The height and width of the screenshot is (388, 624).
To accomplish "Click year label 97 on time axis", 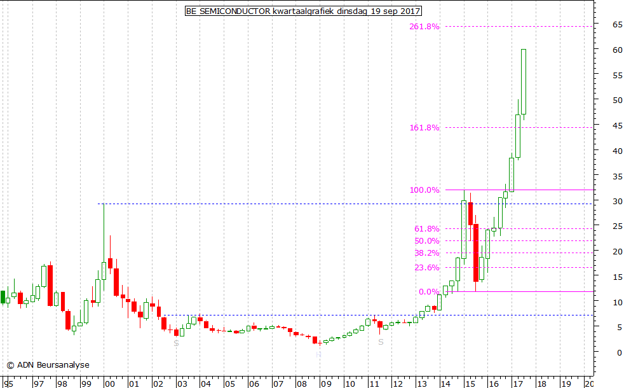I will [38, 384].
